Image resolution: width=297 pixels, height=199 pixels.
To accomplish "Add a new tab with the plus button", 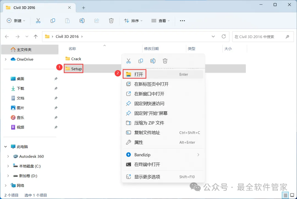I will [84, 8].
